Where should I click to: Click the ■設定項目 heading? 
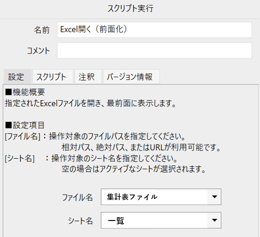25,125
